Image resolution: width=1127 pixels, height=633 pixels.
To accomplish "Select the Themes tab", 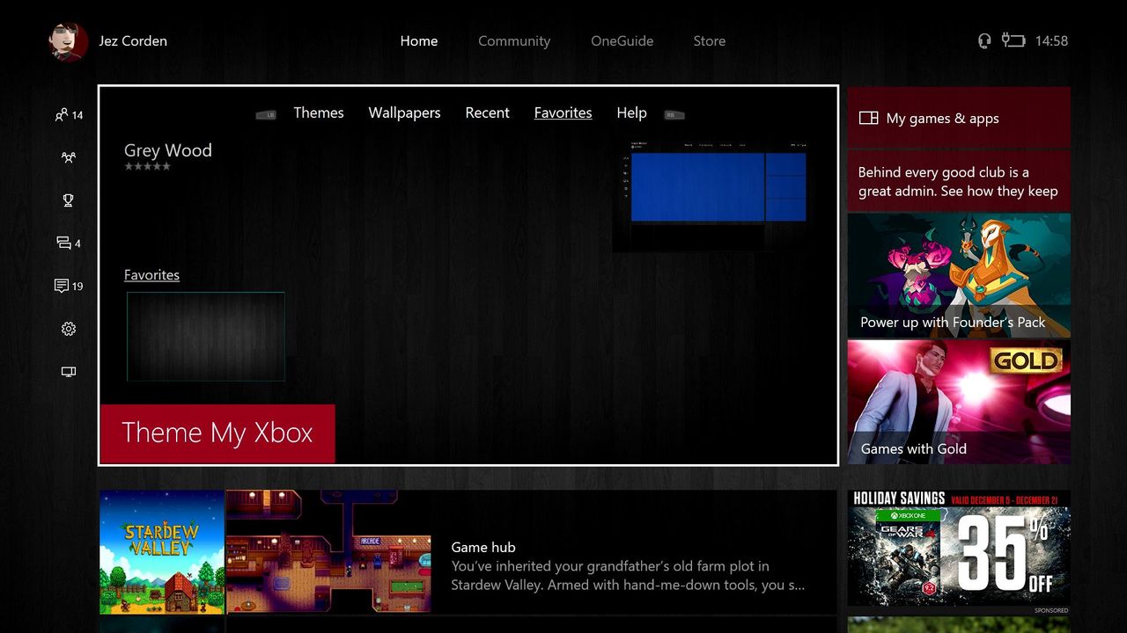I will (319, 113).
